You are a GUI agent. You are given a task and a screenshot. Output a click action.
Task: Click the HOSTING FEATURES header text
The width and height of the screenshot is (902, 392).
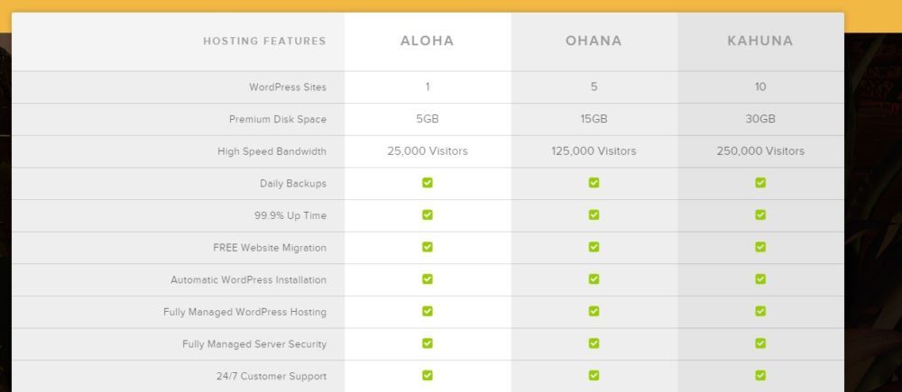(264, 41)
